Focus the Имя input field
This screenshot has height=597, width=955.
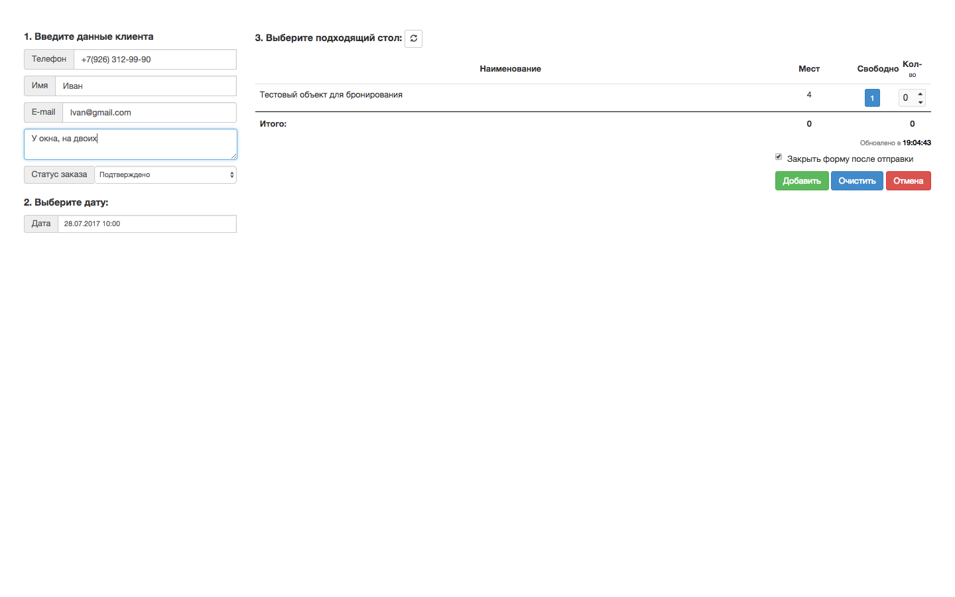tap(146, 86)
